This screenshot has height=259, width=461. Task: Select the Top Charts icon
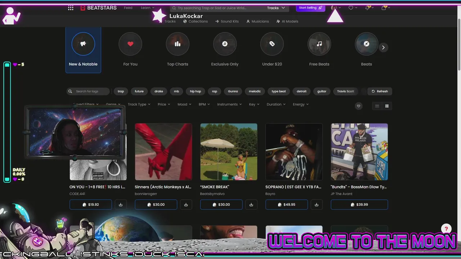click(x=178, y=44)
